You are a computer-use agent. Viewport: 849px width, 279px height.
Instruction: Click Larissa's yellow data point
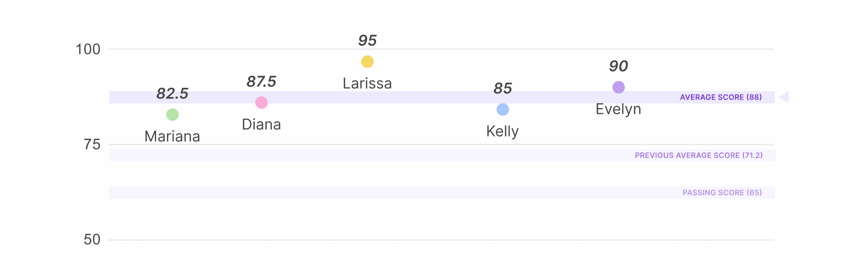click(x=368, y=62)
